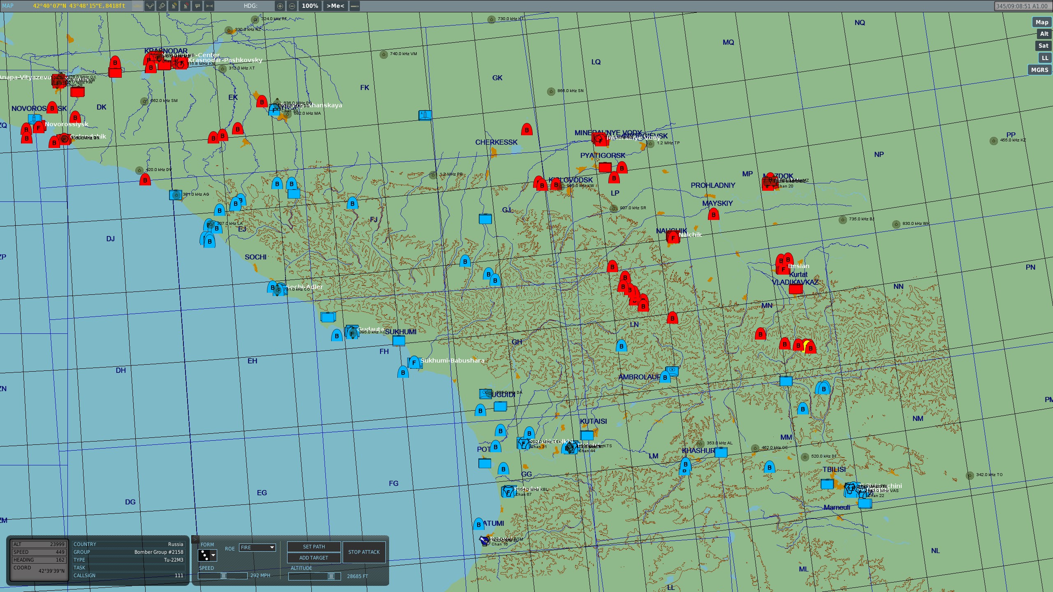Zoom out with the minus icon

click(x=292, y=6)
